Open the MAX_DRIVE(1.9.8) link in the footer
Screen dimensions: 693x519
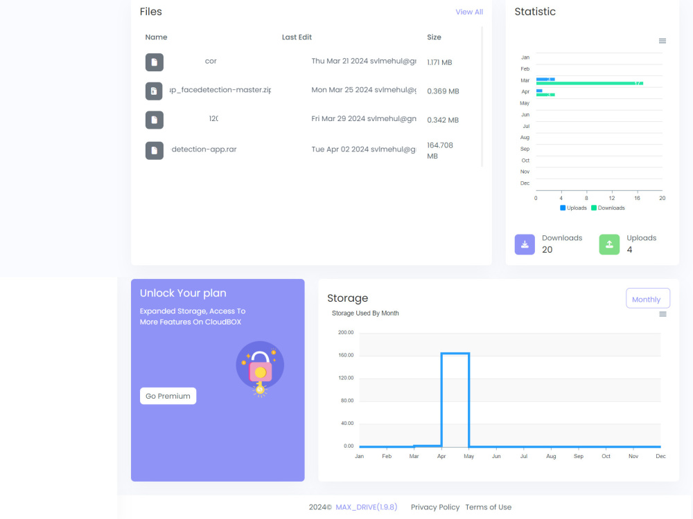coord(367,507)
